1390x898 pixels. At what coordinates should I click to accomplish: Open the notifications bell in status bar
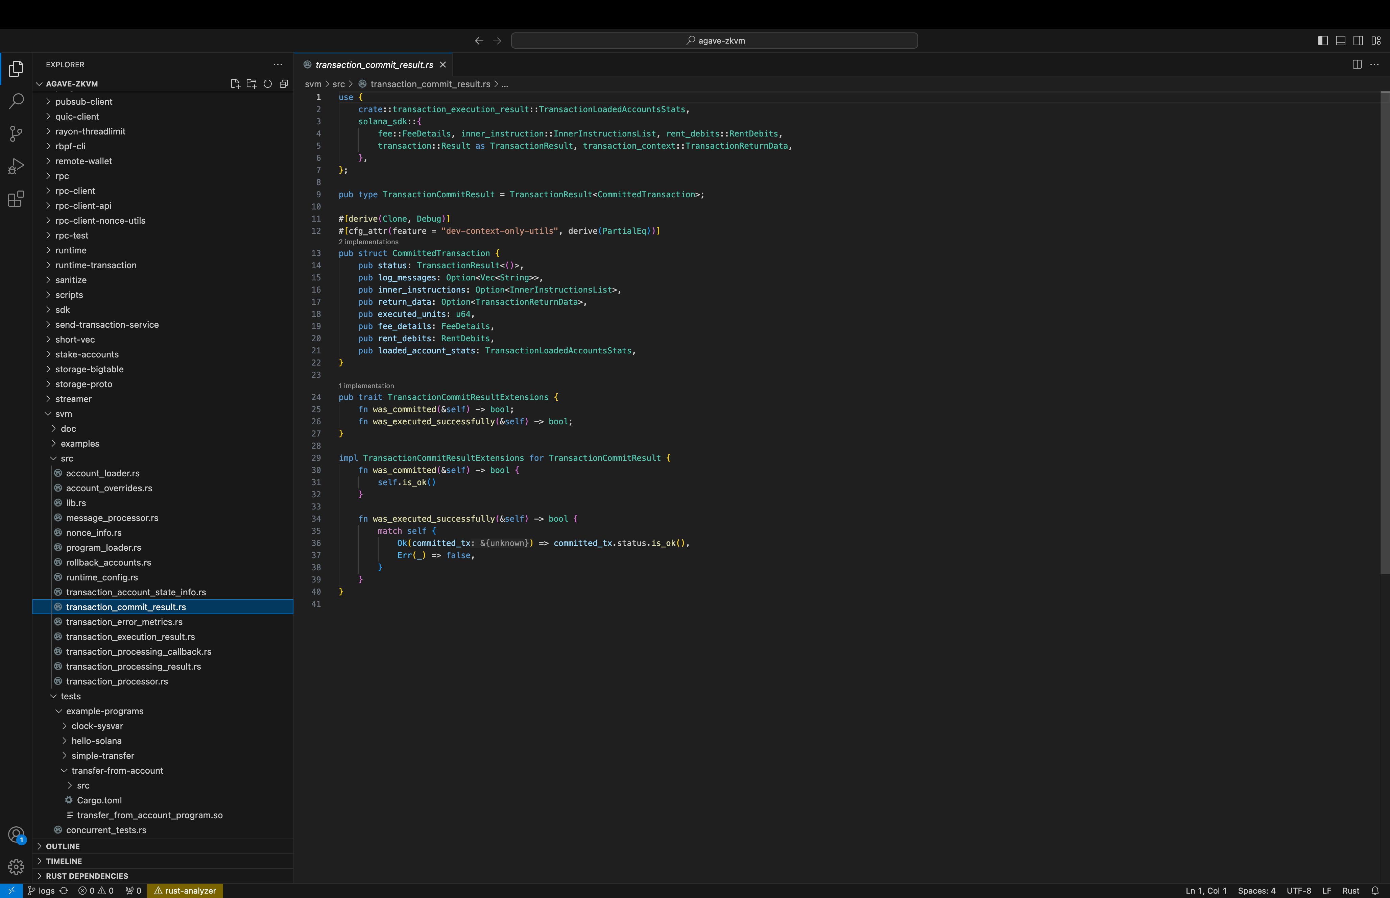tap(1375, 891)
